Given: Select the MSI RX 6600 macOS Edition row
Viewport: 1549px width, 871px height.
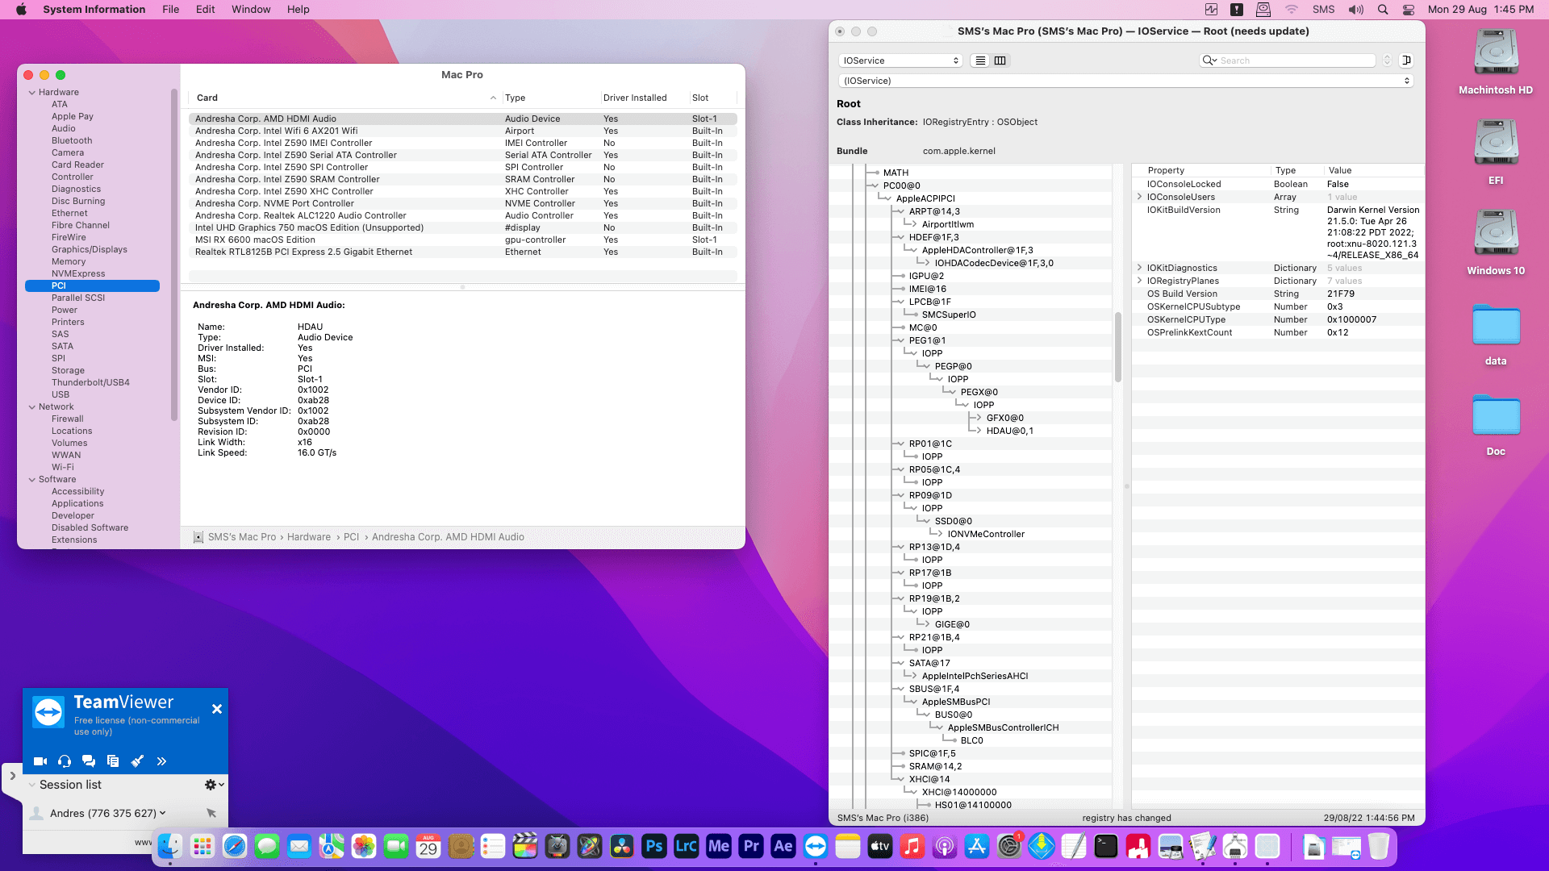Looking at the screenshot, I should coord(255,240).
